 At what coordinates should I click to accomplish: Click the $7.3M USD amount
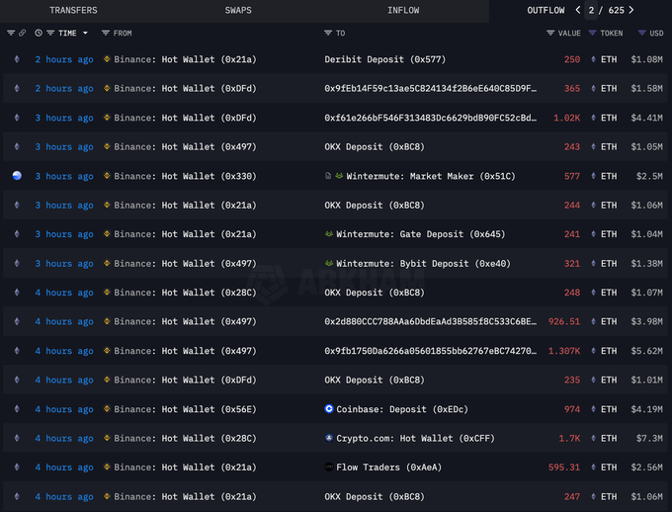pyautogui.click(x=649, y=438)
